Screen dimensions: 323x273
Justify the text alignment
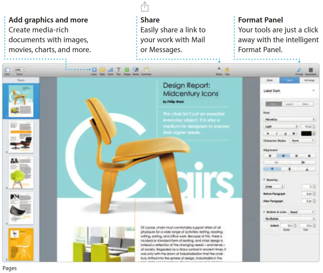pos(309,156)
